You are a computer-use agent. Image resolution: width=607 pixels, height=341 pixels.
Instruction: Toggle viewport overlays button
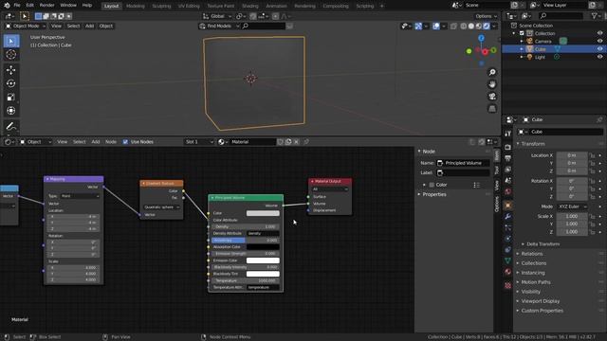coord(436,26)
